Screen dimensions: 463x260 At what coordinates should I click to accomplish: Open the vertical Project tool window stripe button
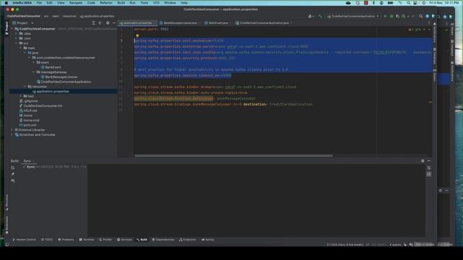pos(7,28)
